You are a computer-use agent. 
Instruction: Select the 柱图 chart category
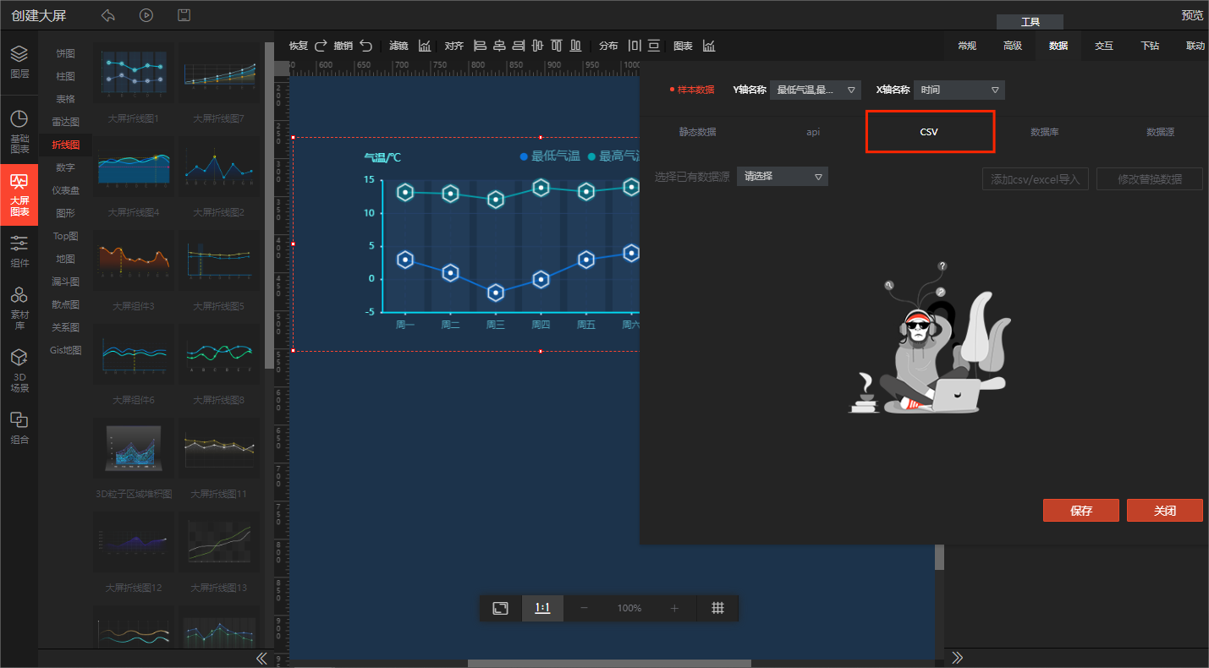click(x=66, y=76)
